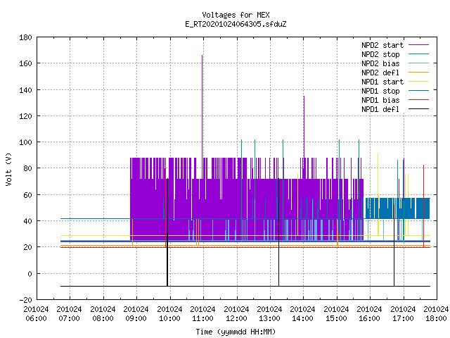Click the 140 Y-axis tick label
The height and width of the screenshot is (338, 450).
[25, 90]
